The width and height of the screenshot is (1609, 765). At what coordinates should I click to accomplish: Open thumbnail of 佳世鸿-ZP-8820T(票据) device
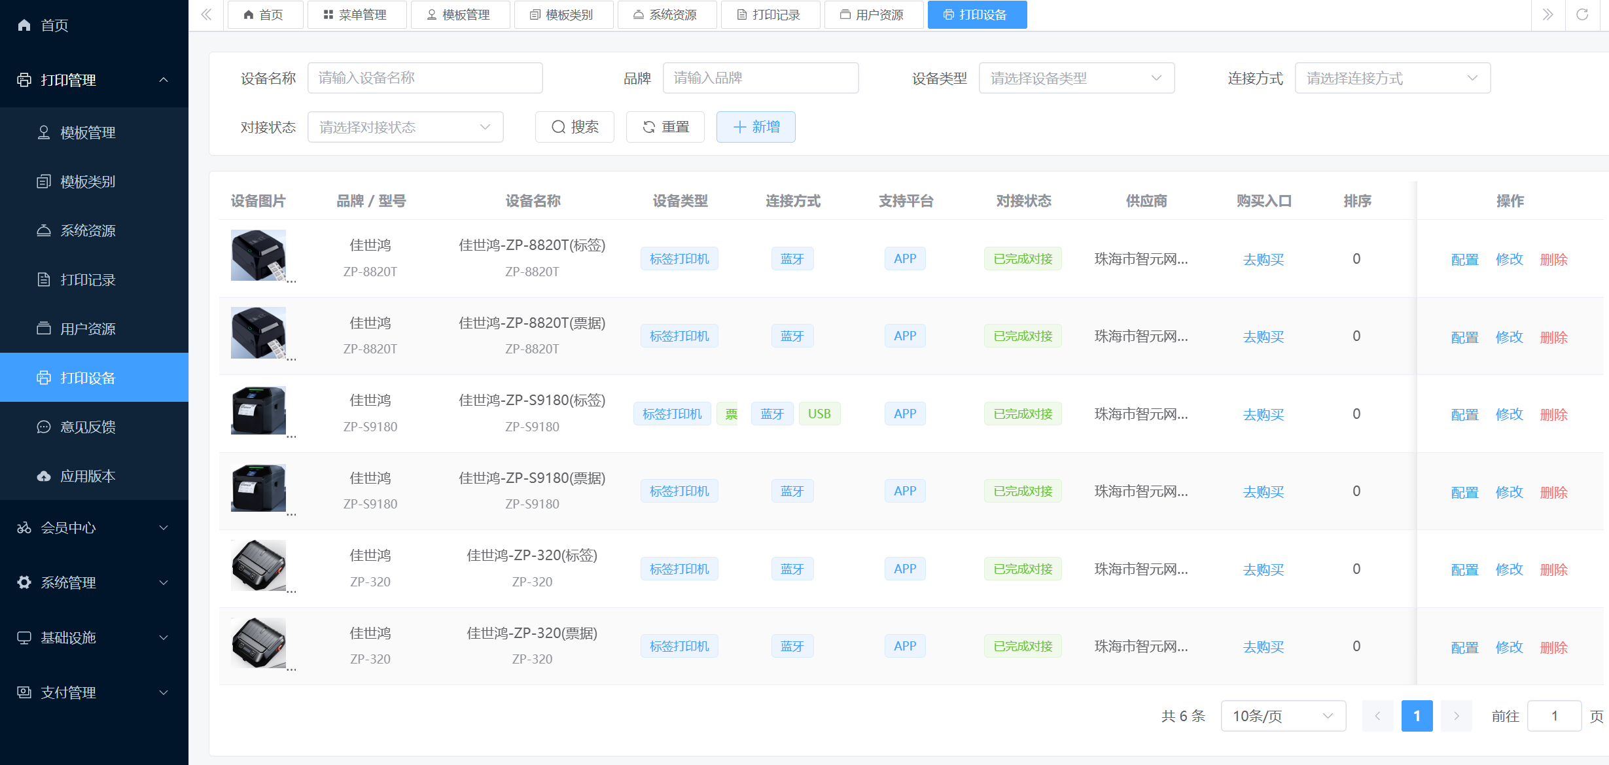[258, 332]
